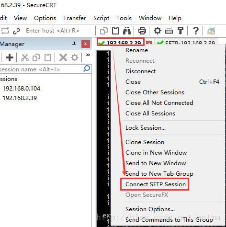Screen dimensions: 226x227
Task: Click the keymap editor keyboard icon
Action: pyautogui.click(x=169, y=31)
